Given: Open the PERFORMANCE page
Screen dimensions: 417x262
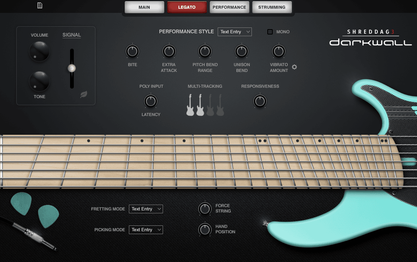Looking at the screenshot, I should 229,7.
